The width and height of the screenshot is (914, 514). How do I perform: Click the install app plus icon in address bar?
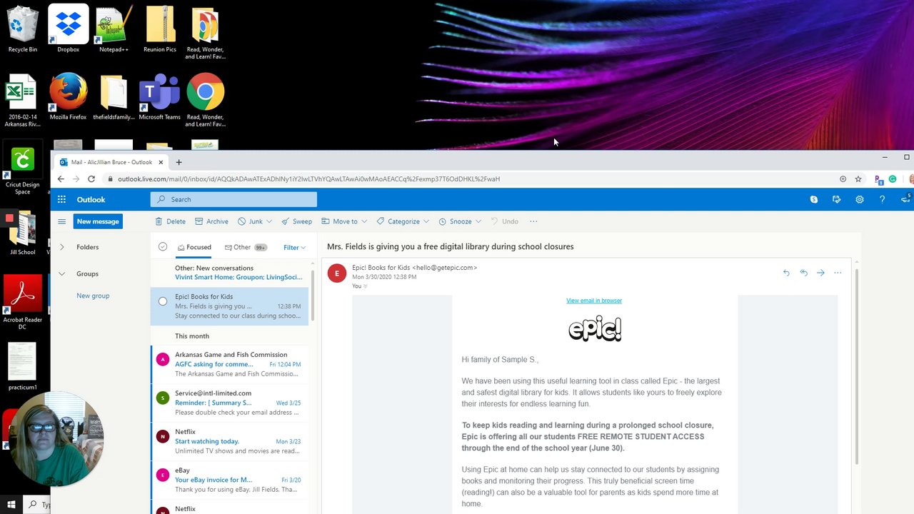click(x=843, y=179)
